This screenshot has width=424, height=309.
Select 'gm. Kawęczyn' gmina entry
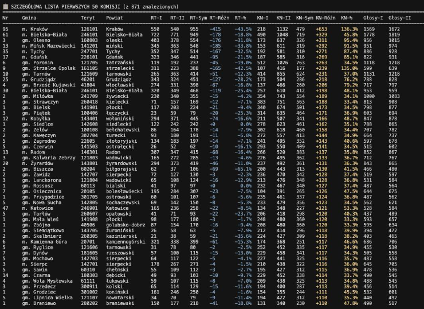[x=38, y=135]
